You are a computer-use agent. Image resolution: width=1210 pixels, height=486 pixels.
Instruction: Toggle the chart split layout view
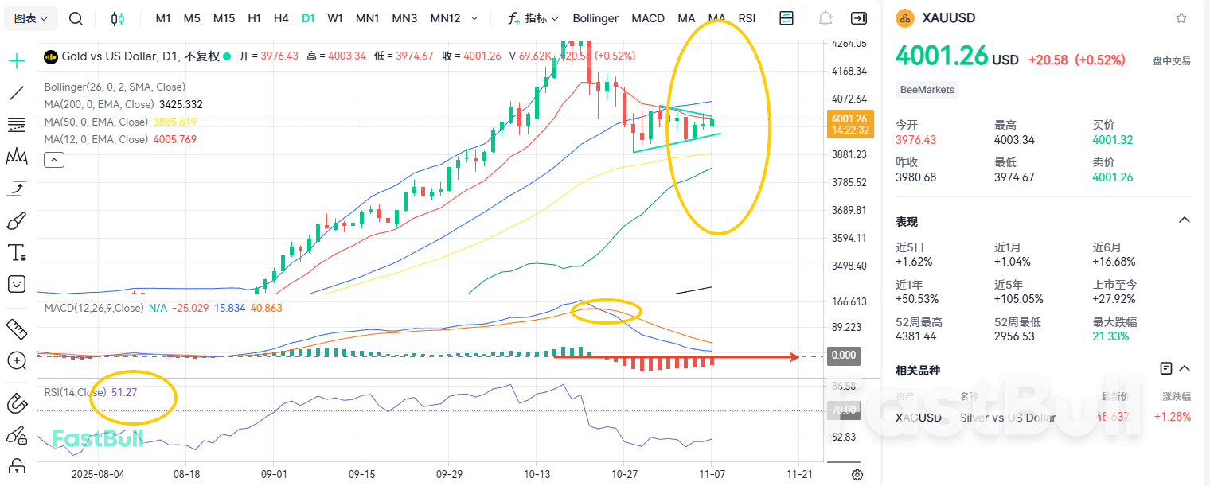(786, 17)
